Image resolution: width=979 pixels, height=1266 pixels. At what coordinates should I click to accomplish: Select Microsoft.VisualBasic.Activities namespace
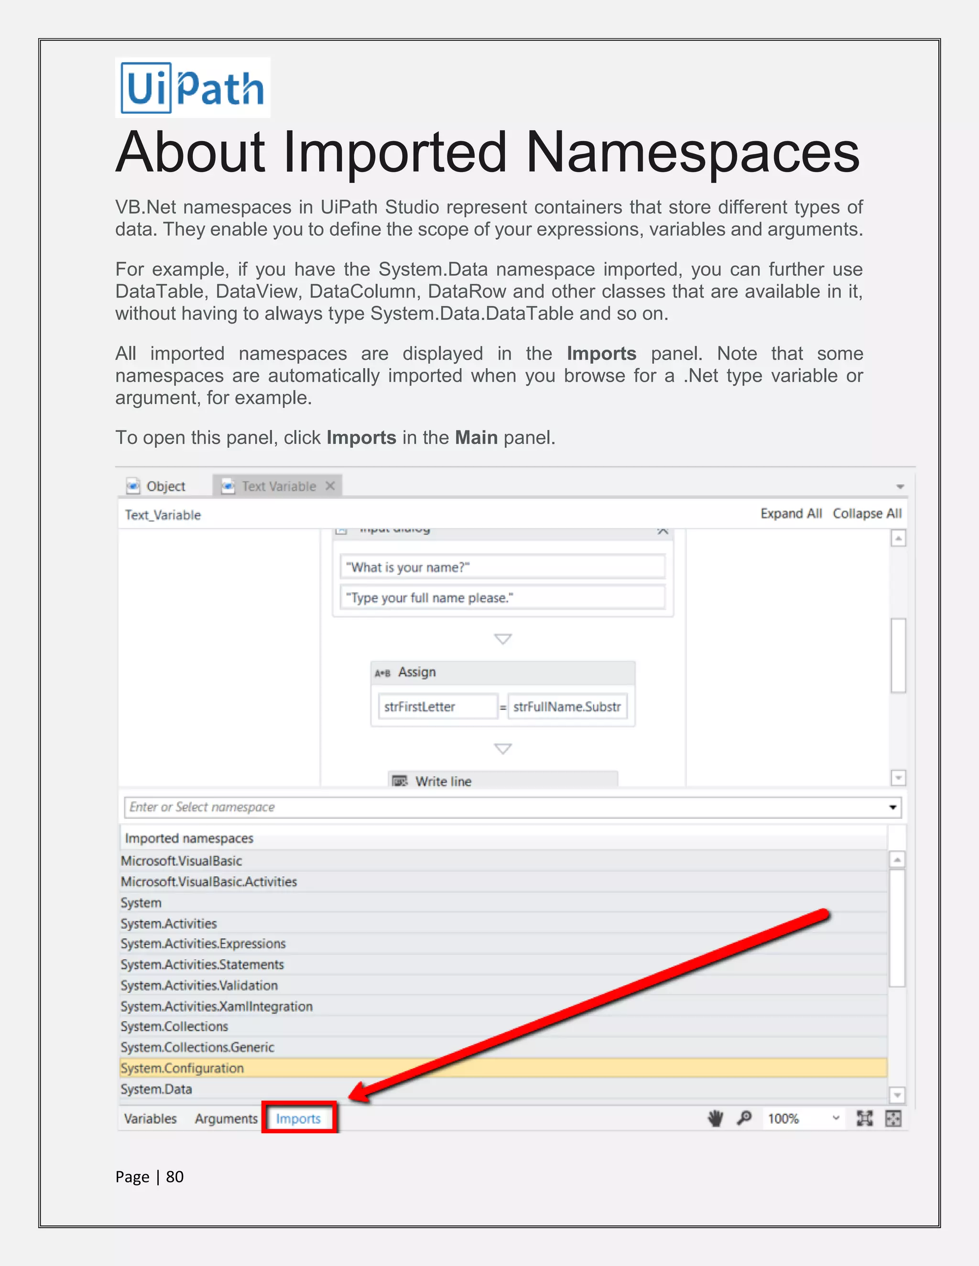tap(503, 882)
